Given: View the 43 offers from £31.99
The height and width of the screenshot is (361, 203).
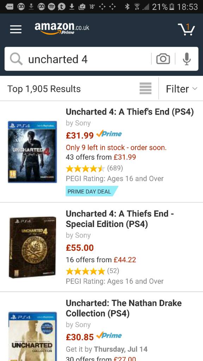Looking at the screenshot, I should 101,157.
